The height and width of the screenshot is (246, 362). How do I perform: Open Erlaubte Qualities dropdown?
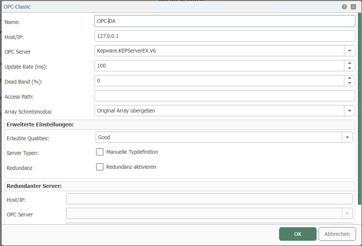point(347,138)
